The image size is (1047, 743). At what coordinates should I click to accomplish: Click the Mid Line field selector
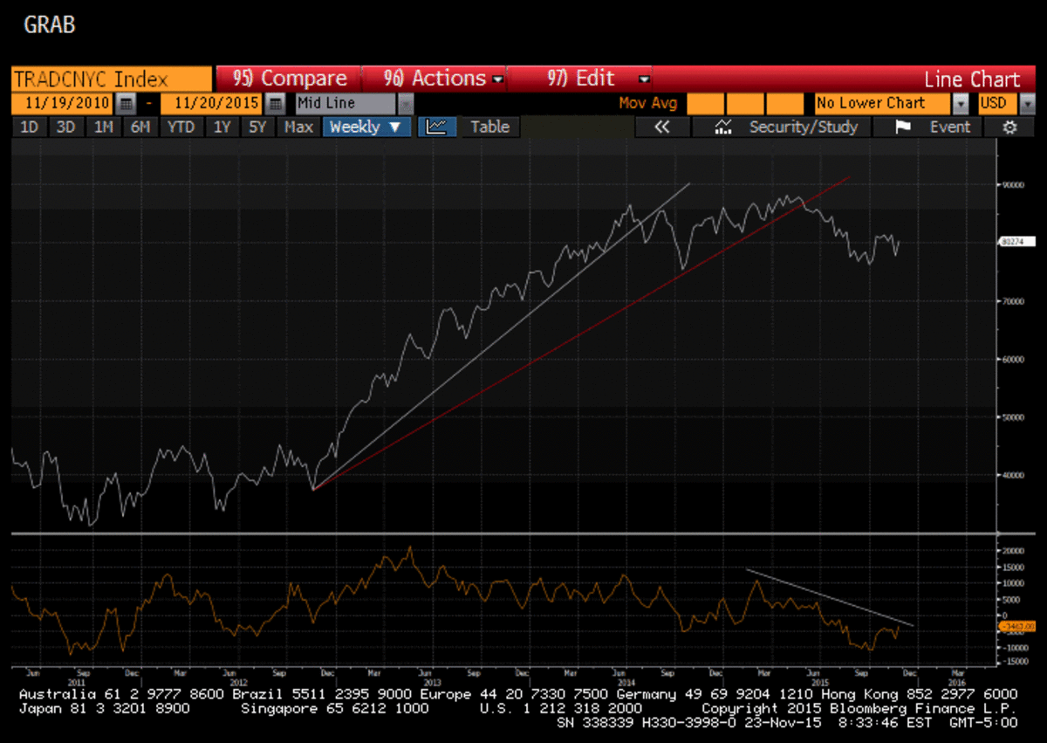tap(346, 103)
